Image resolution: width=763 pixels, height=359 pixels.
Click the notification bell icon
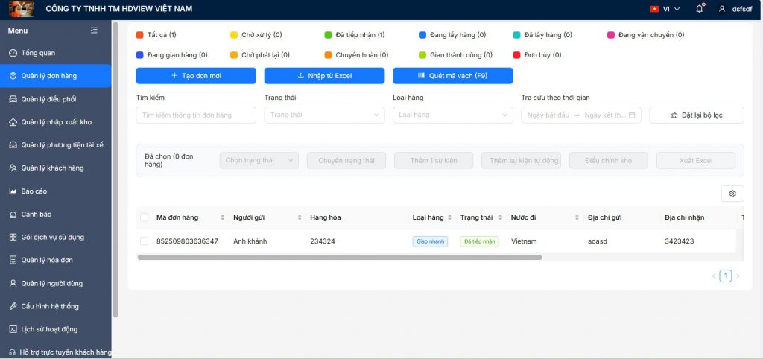pos(699,9)
